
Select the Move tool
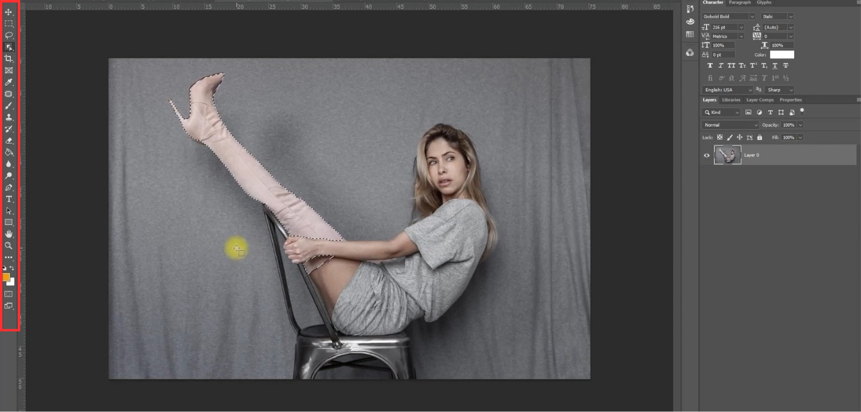coord(9,12)
